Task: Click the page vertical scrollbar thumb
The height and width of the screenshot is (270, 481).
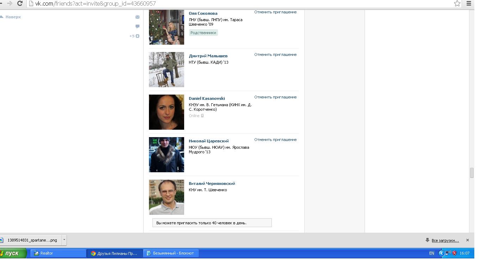Action: coord(471,173)
